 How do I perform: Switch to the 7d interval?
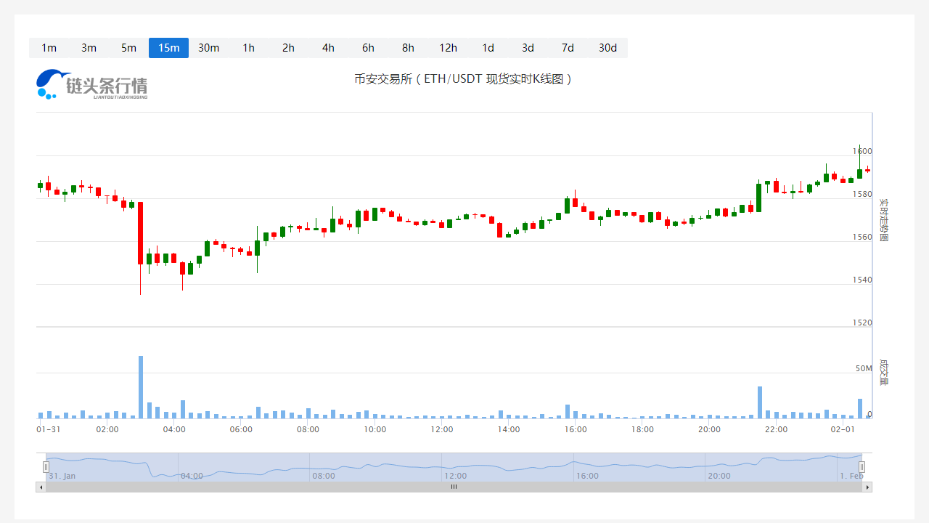click(x=568, y=48)
